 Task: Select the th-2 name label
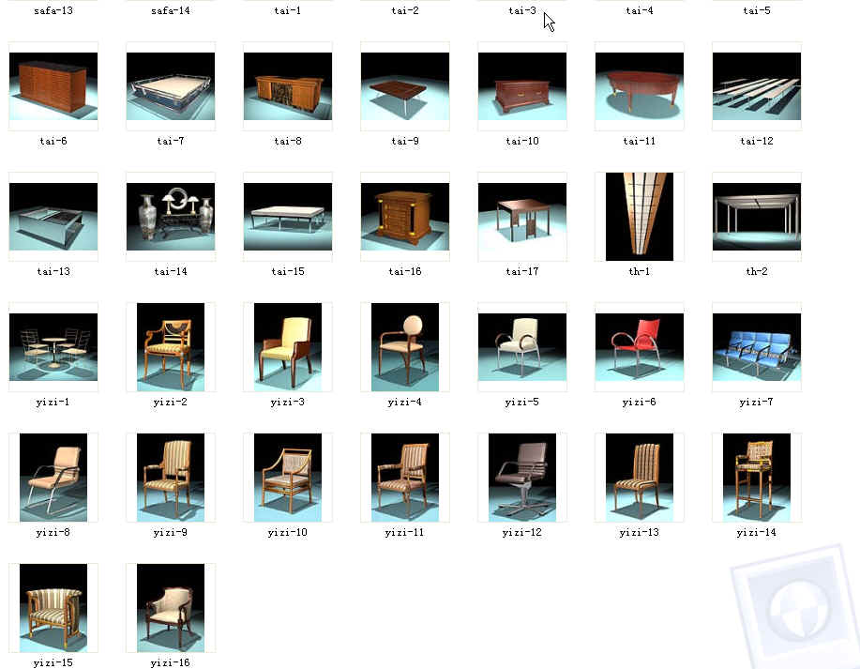tap(757, 271)
